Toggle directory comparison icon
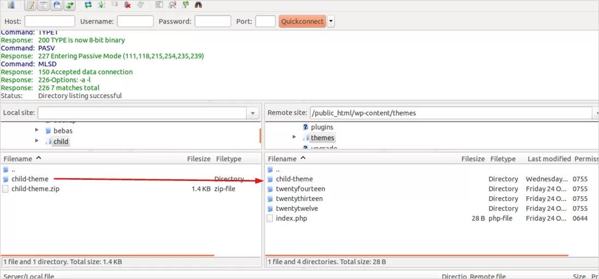Image resolution: width=599 pixels, height=279 pixels. click(x=172, y=5)
